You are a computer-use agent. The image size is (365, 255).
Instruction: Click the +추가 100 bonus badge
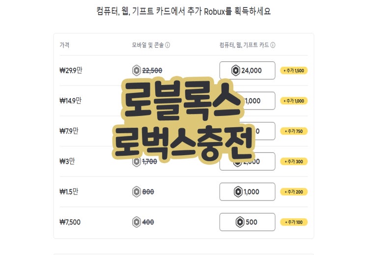294,222
